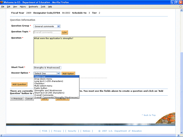Click the Short Text input field

point(47,68)
